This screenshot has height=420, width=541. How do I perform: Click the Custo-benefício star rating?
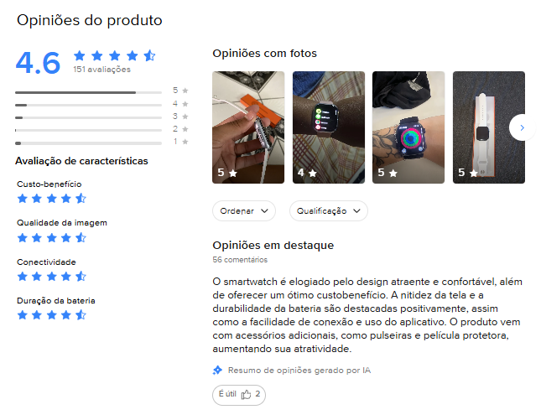(52, 199)
